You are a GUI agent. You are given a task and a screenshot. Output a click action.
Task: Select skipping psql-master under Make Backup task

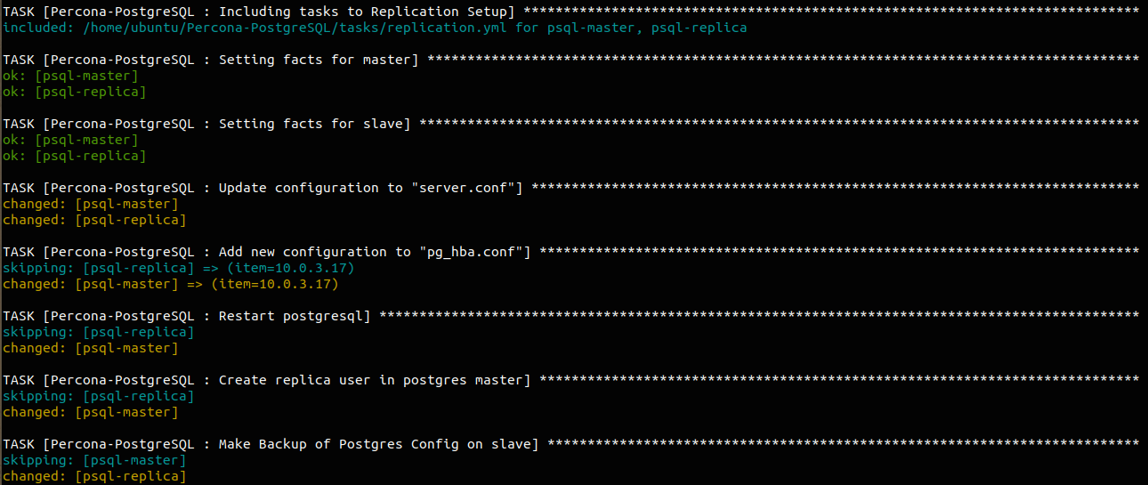click(95, 460)
